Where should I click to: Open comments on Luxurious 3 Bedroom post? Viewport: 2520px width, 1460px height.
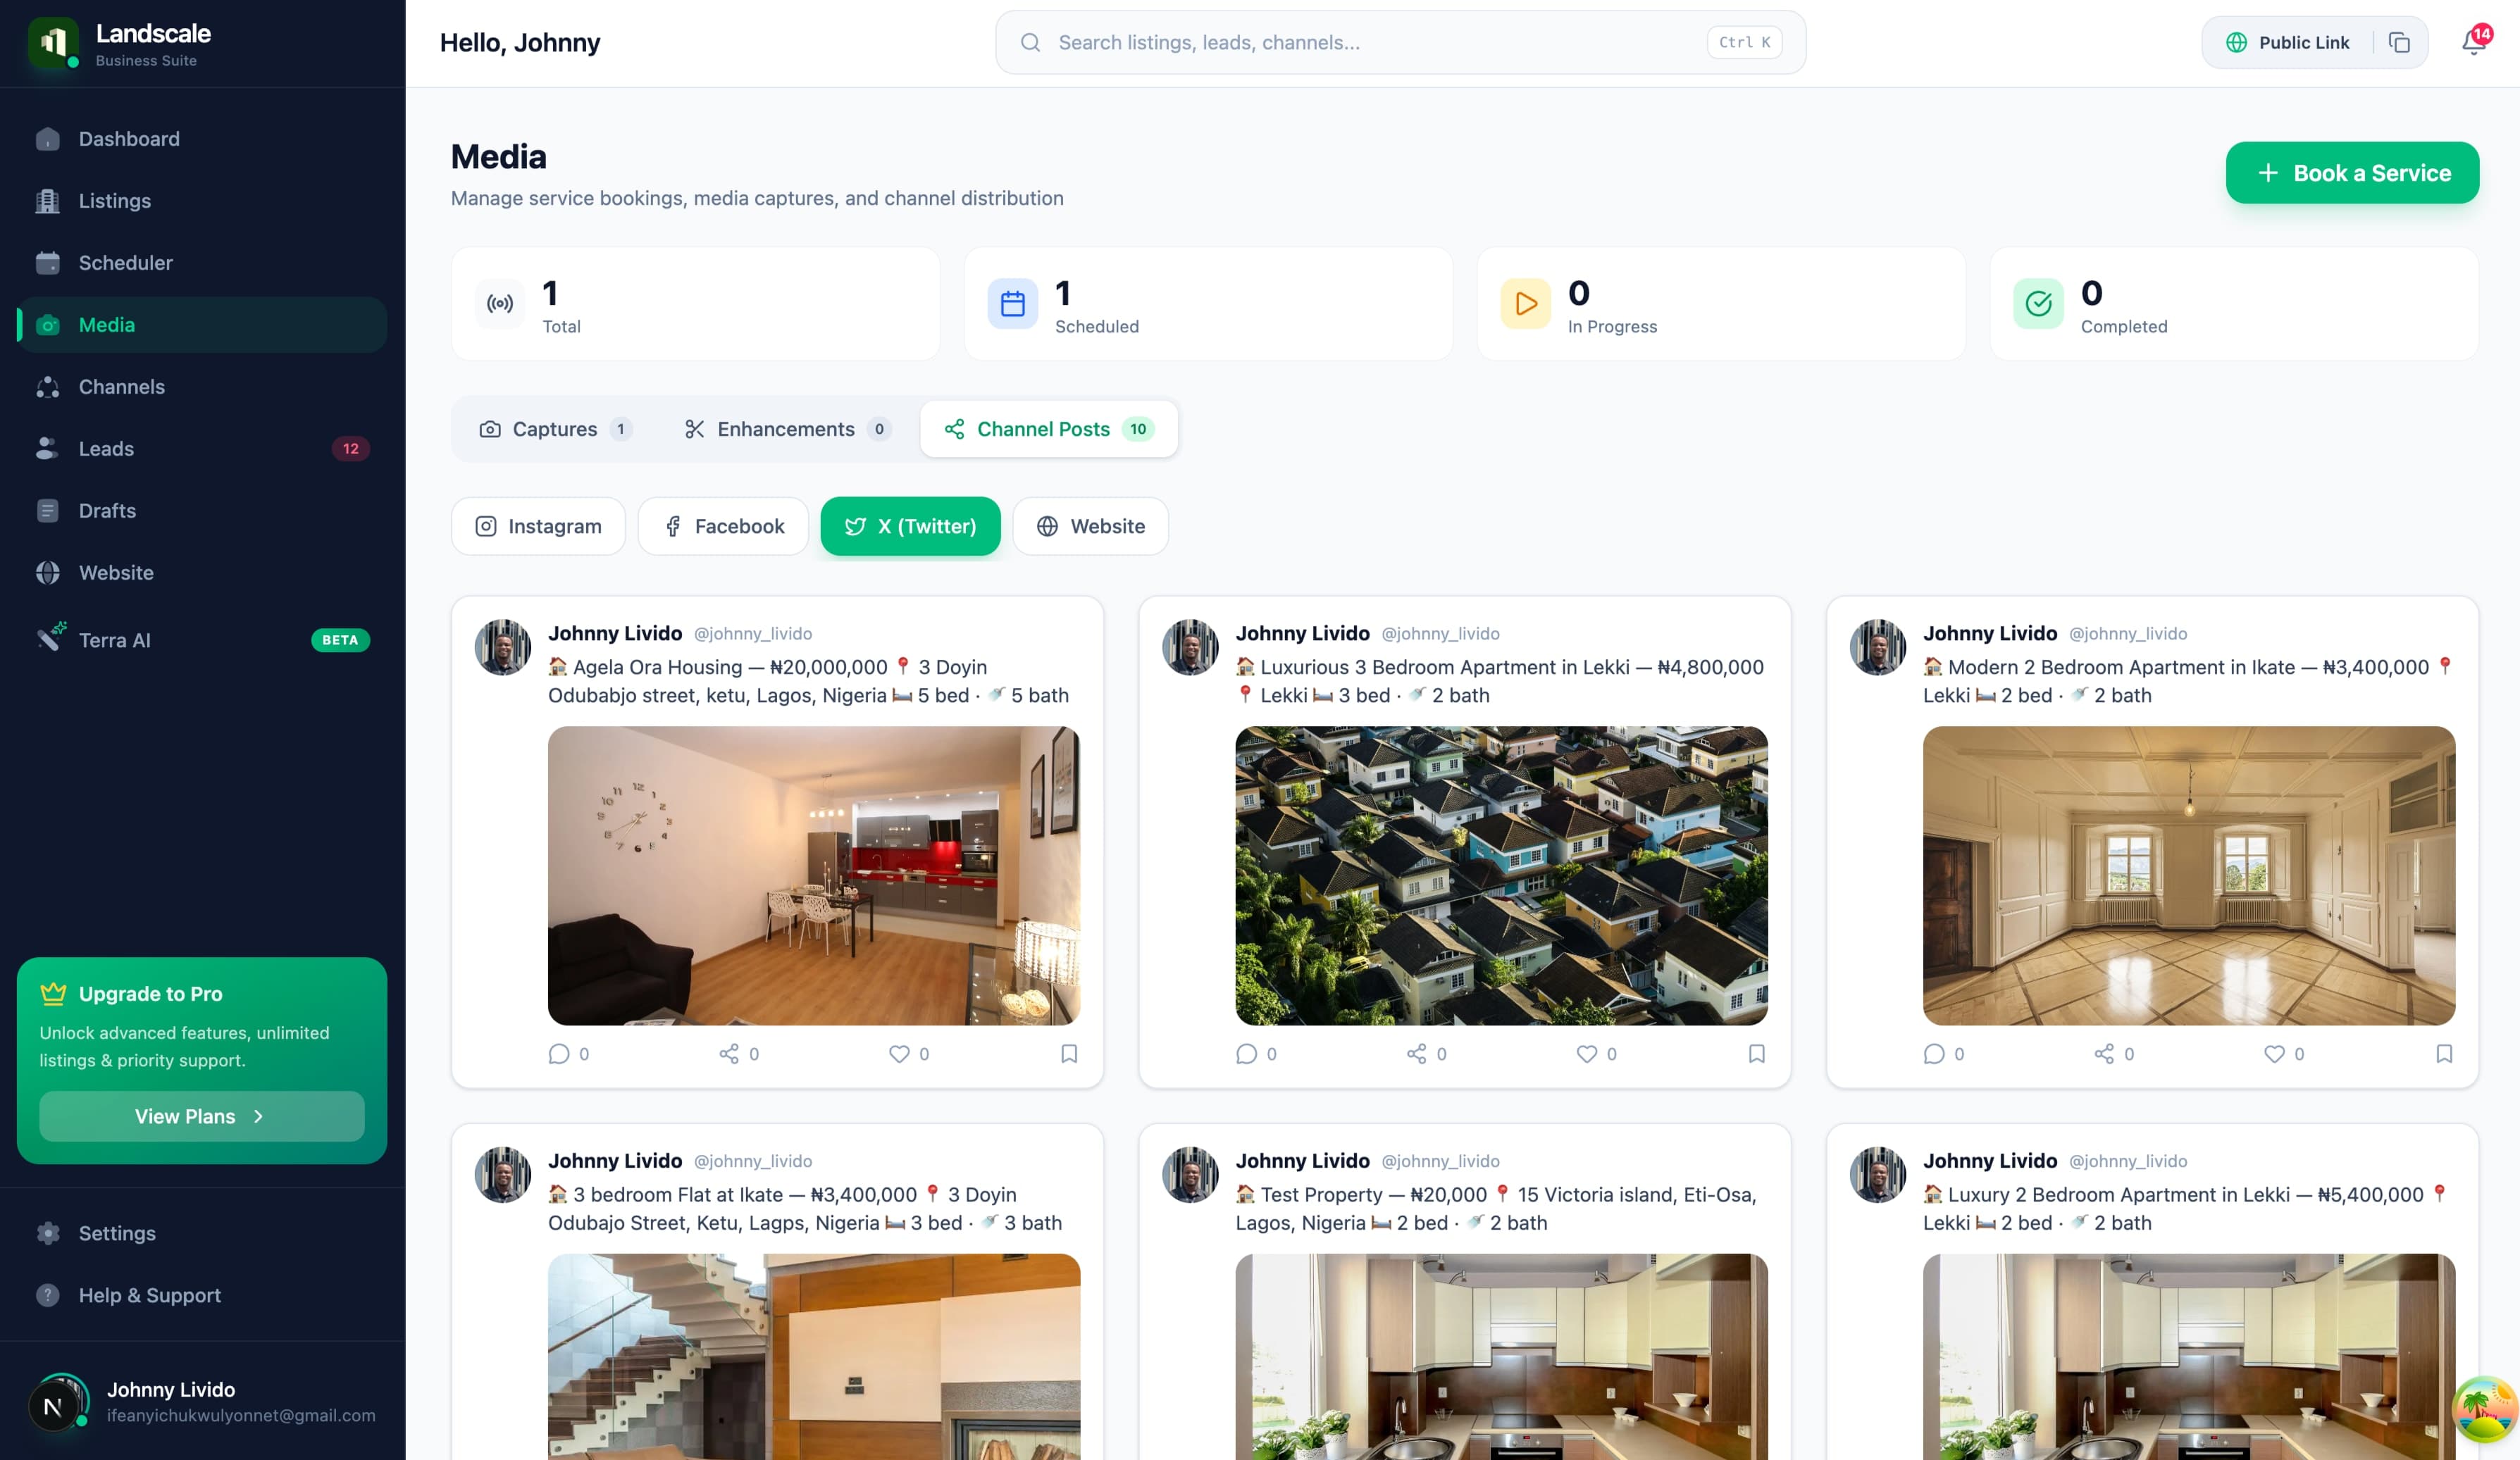click(1246, 1053)
